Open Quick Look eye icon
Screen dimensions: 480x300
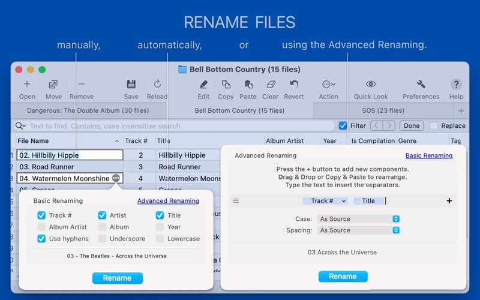coord(371,84)
